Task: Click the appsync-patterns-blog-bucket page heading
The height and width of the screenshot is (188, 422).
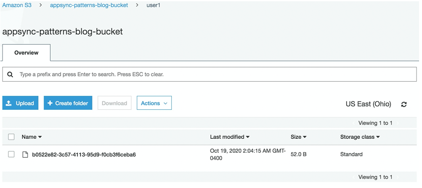Action: click(x=62, y=32)
